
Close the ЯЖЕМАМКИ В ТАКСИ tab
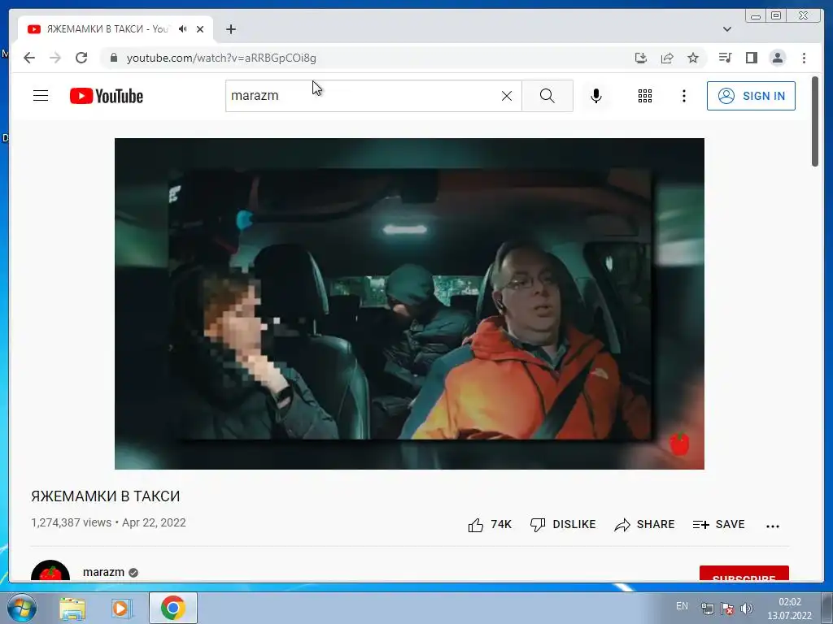200,29
